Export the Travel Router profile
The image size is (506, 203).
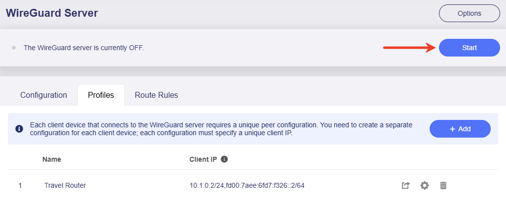(405, 185)
